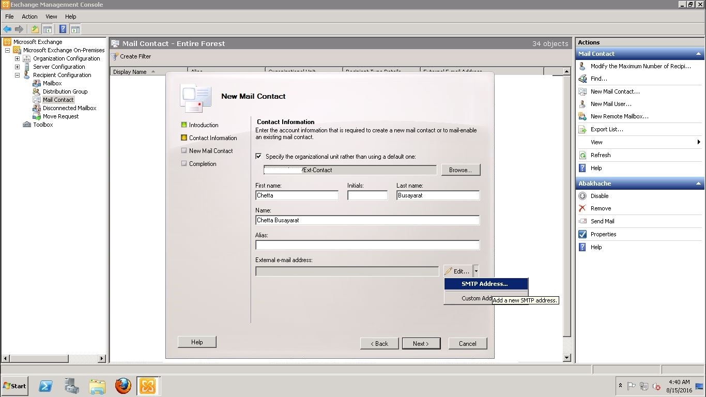Open the Toolbox tree node
Viewport: 706px width, 397px height.
pyautogui.click(x=43, y=125)
